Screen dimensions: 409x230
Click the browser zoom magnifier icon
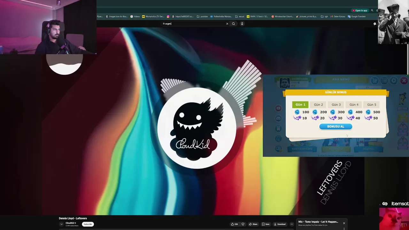372,11
